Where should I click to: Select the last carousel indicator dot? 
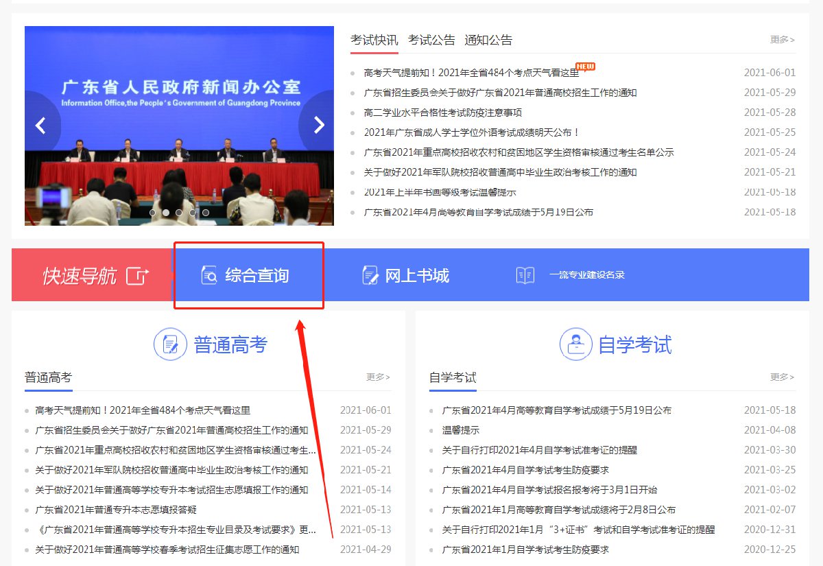tap(205, 213)
